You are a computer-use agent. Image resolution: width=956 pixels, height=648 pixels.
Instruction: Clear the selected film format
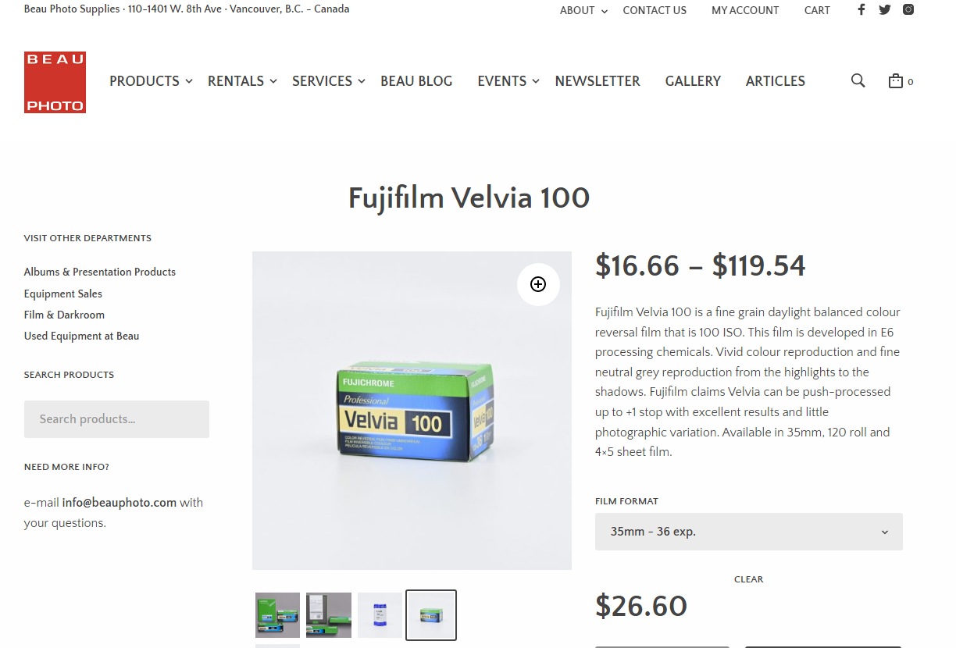pos(748,579)
